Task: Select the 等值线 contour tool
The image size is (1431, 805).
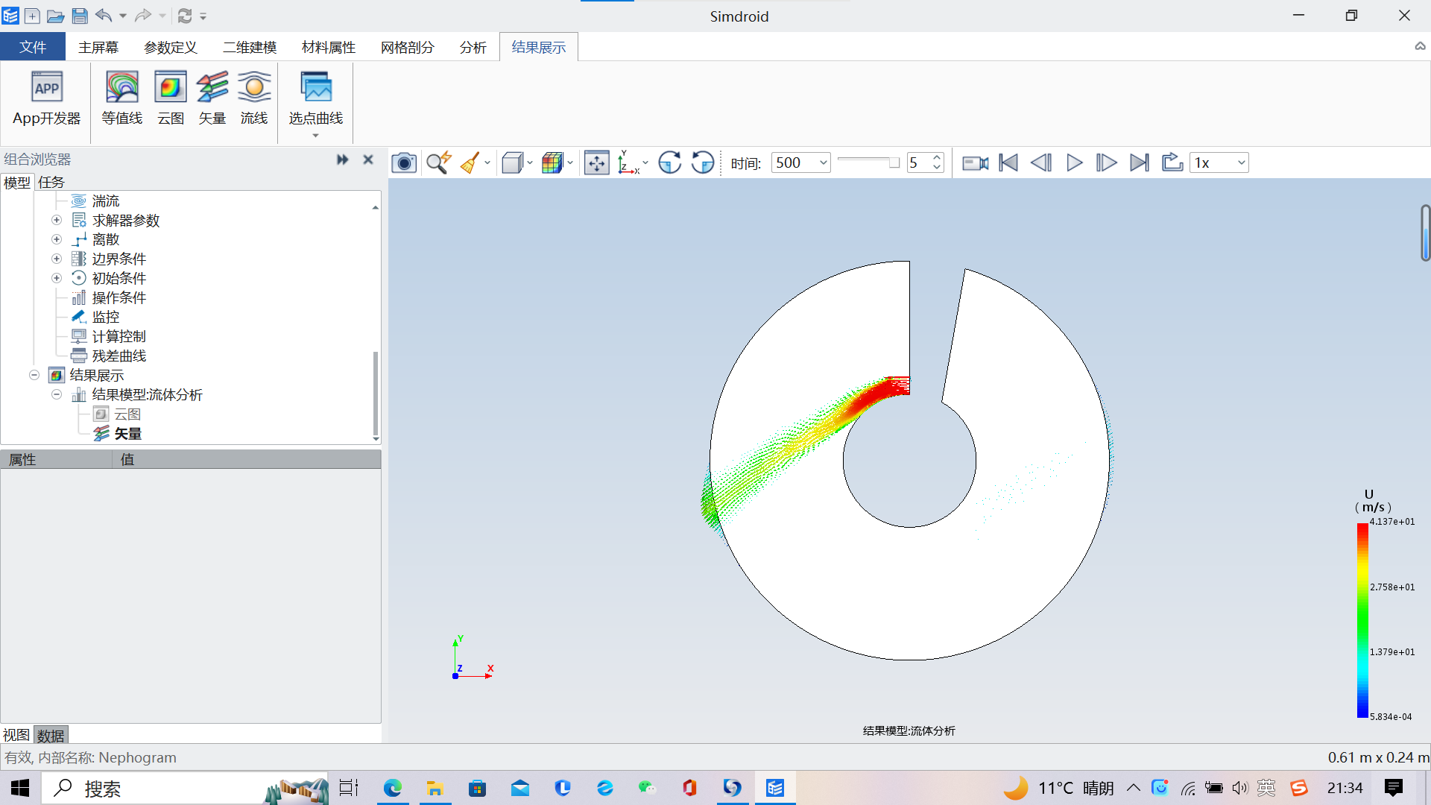Action: 122,99
